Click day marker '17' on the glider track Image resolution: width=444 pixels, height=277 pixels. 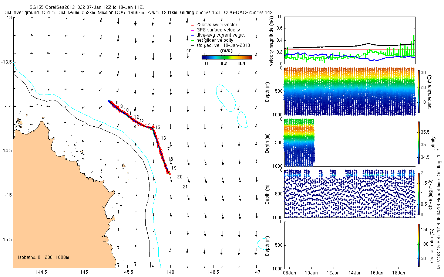(167, 149)
